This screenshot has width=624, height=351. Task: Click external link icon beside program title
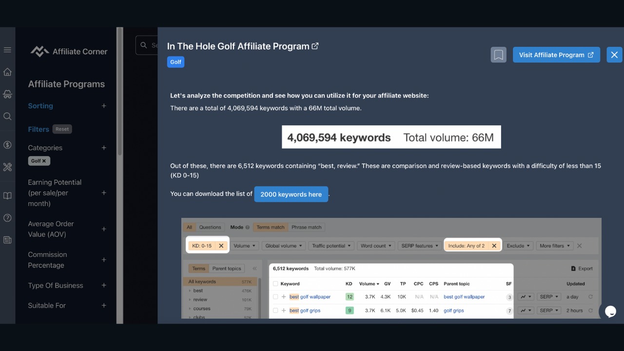coord(315,46)
